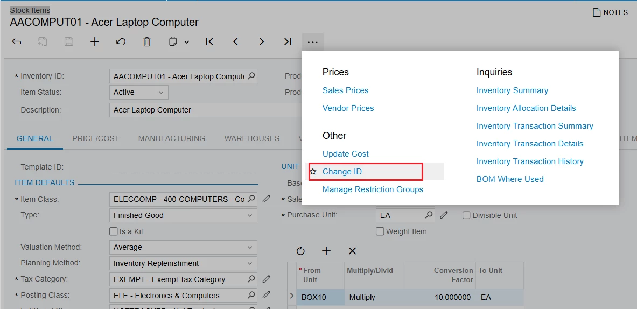Image resolution: width=637 pixels, height=309 pixels.
Task: Click the Item Class lookup magnifier
Action: click(x=251, y=199)
